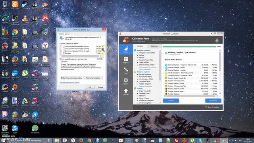254x143 pixels.
Task: Open the Registry section in CCleaner
Action: click(126, 60)
